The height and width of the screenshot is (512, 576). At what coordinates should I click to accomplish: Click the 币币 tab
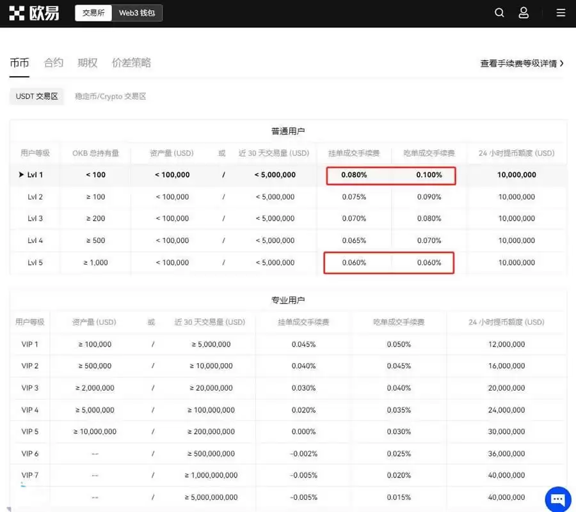coord(19,62)
